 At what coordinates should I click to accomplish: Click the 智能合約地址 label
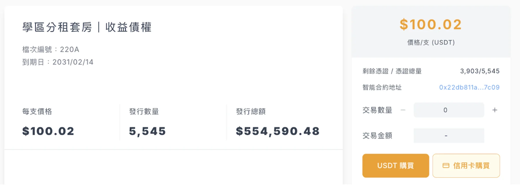point(382,87)
